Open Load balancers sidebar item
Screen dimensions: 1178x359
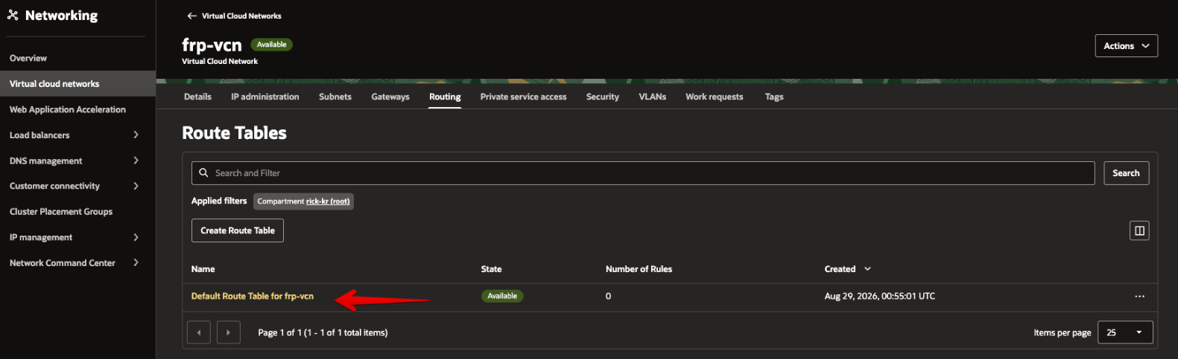point(39,135)
